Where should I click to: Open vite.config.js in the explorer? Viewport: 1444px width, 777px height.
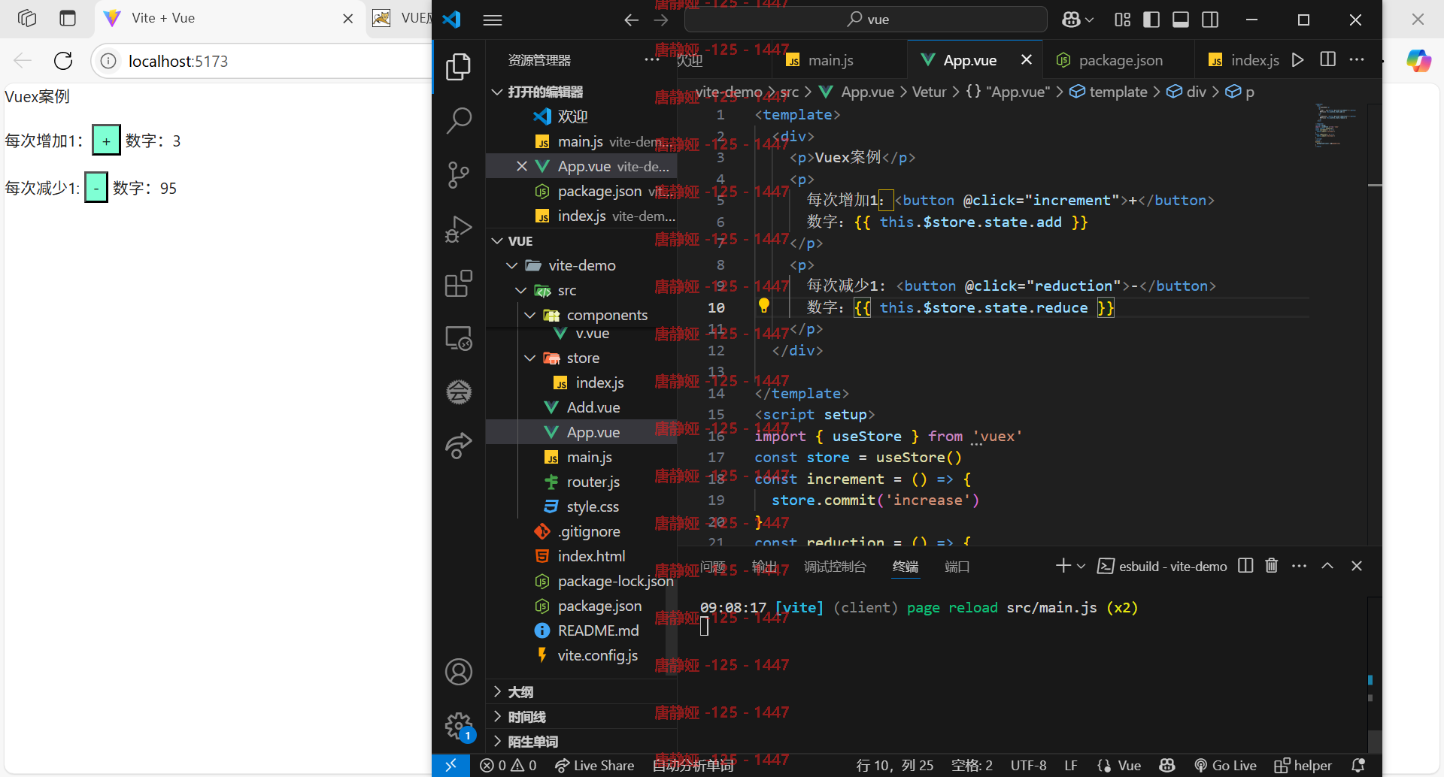point(597,655)
